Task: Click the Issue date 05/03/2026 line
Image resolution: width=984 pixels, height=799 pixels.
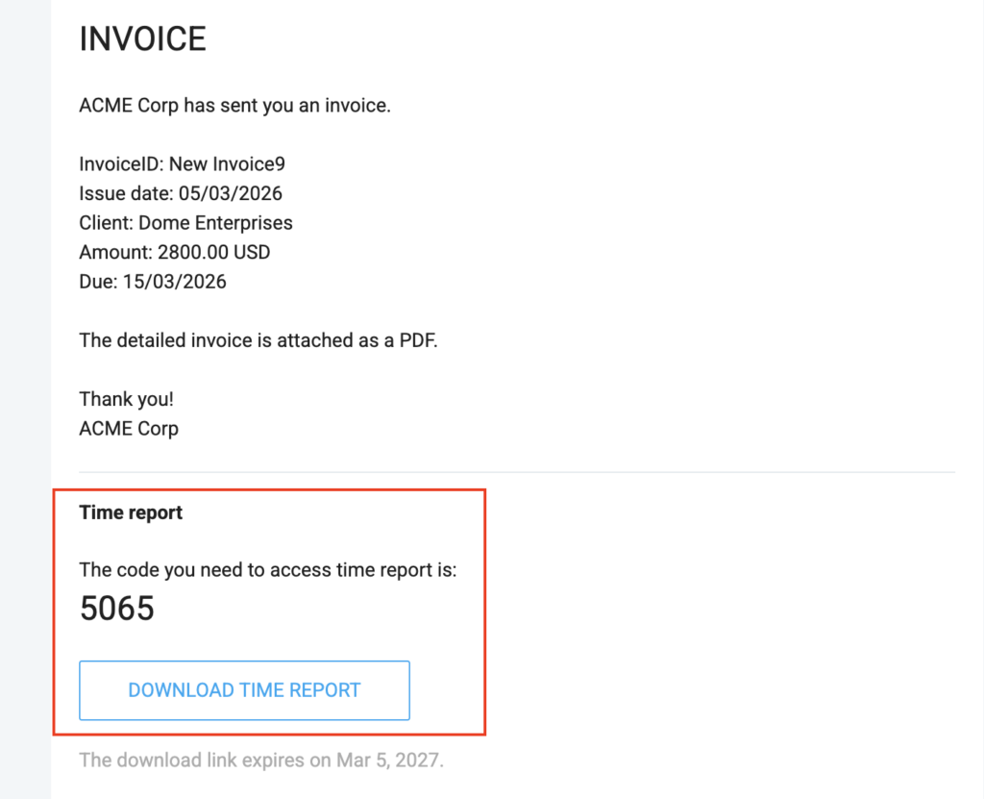Action: click(x=181, y=193)
